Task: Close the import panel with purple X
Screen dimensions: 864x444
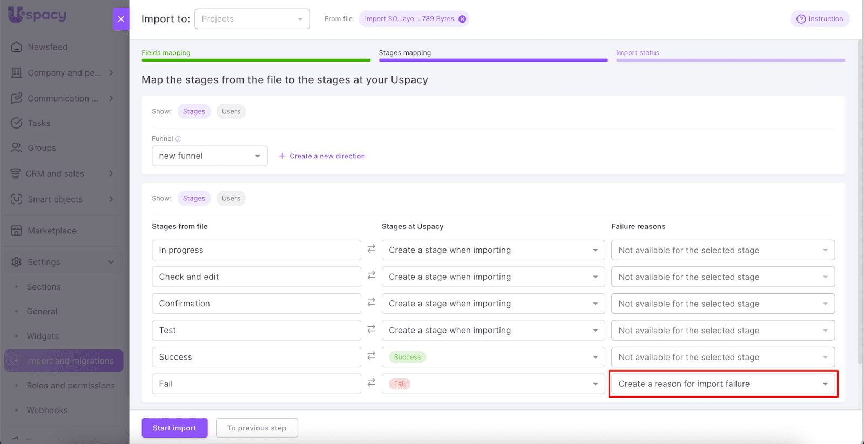Action: [x=121, y=19]
